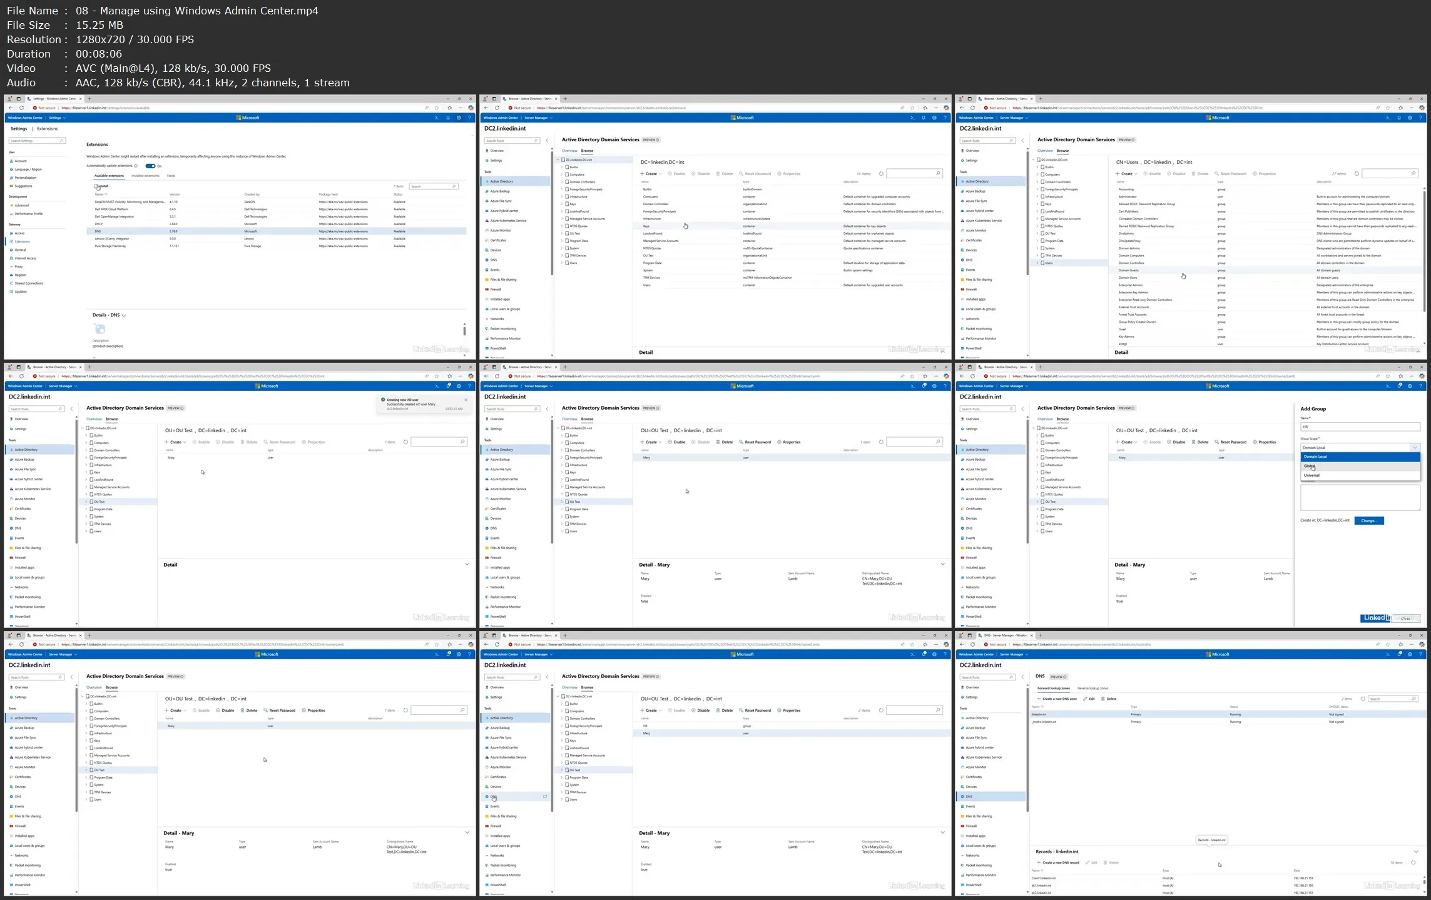Dismiss the 'Creating new AD user' notification
This screenshot has width=1431, height=900.
(466, 400)
